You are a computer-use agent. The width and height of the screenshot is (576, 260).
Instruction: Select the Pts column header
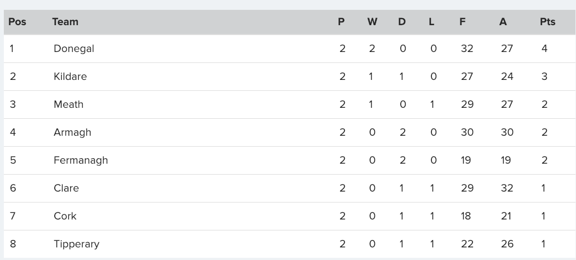[x=548, y=22]
